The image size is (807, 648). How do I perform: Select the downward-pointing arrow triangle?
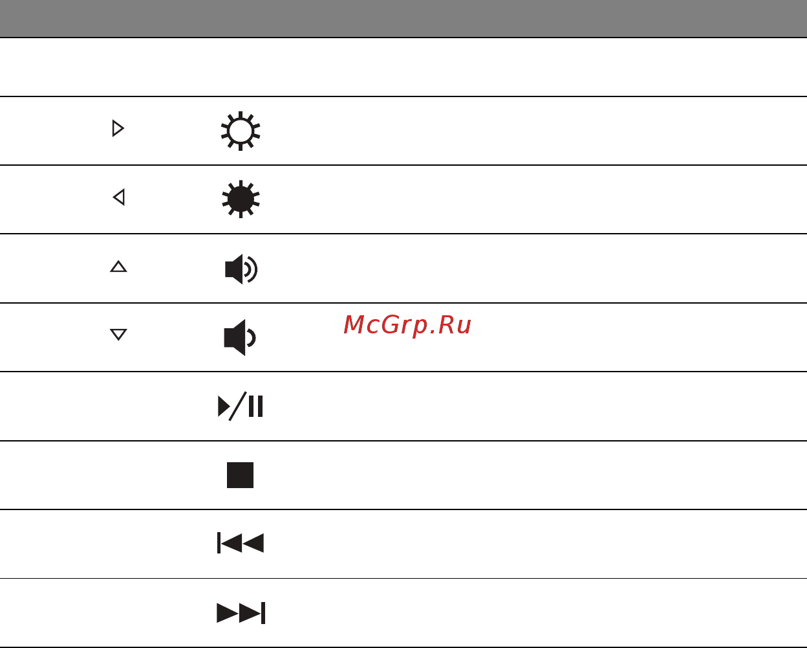point(118,335)
